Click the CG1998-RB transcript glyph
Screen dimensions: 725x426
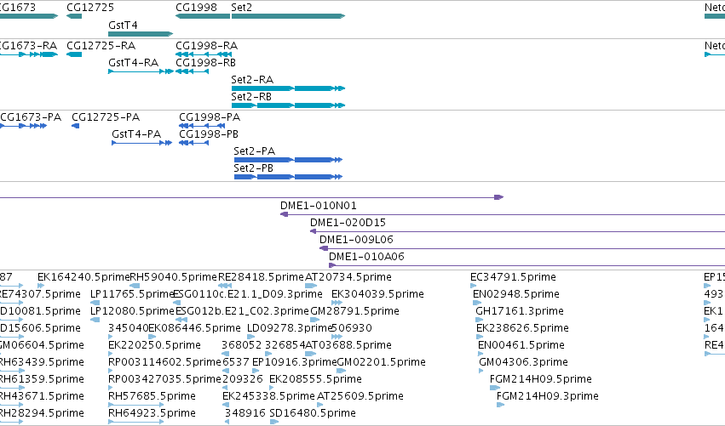pyautogui.click(x=193, y=71)
